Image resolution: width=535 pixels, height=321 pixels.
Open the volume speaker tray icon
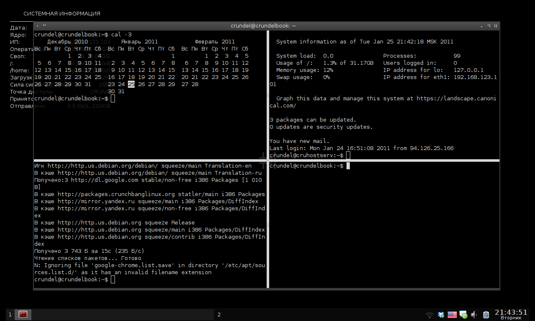474,315
